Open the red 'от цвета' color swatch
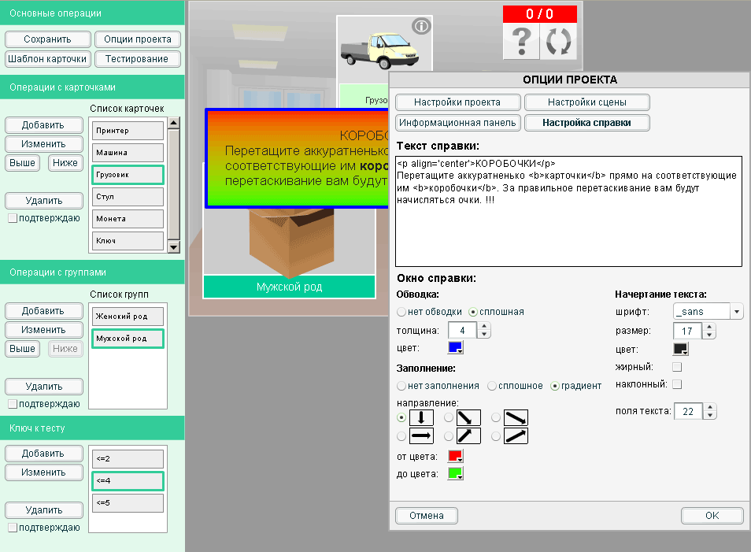This screenshot has height=552, width=751. point(456,456)
